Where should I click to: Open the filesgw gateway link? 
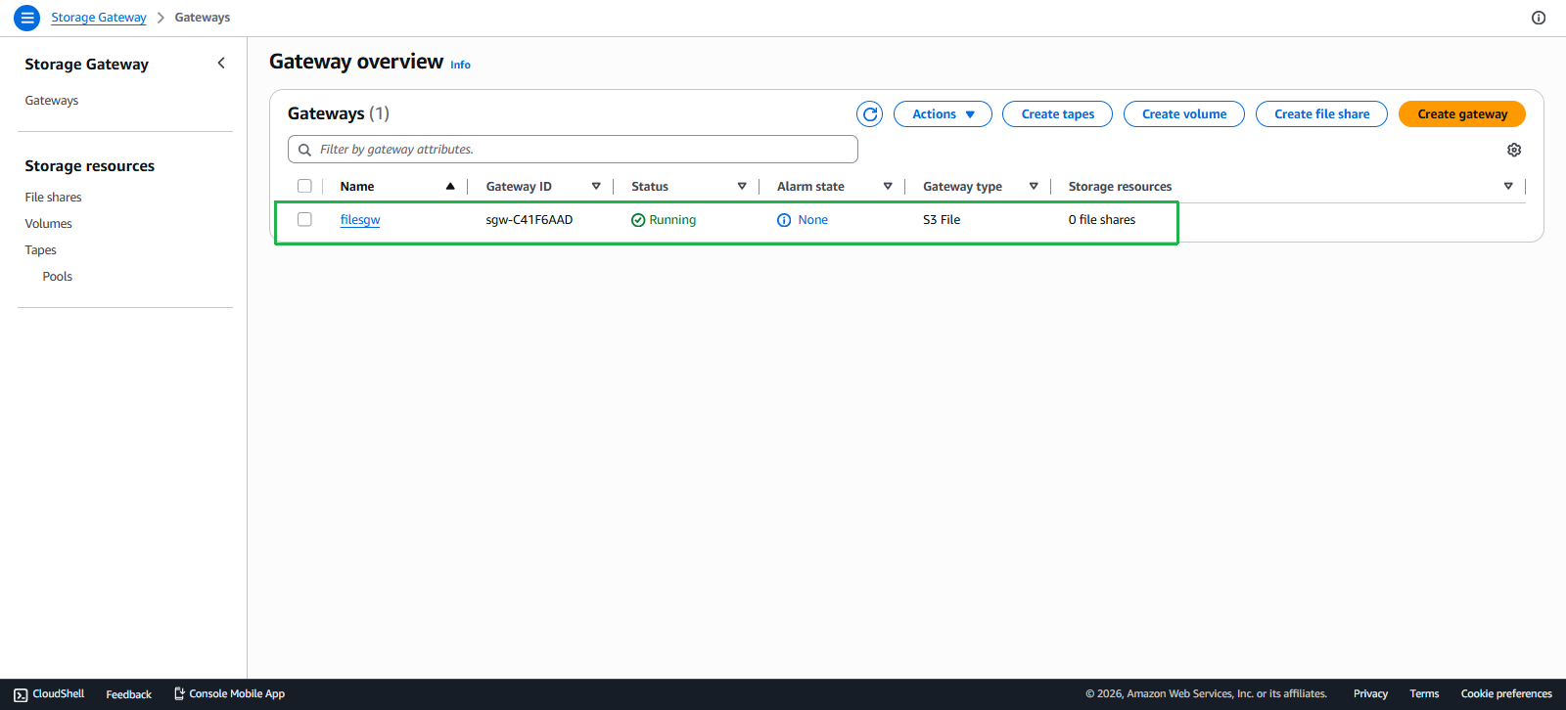coord(360,220)
